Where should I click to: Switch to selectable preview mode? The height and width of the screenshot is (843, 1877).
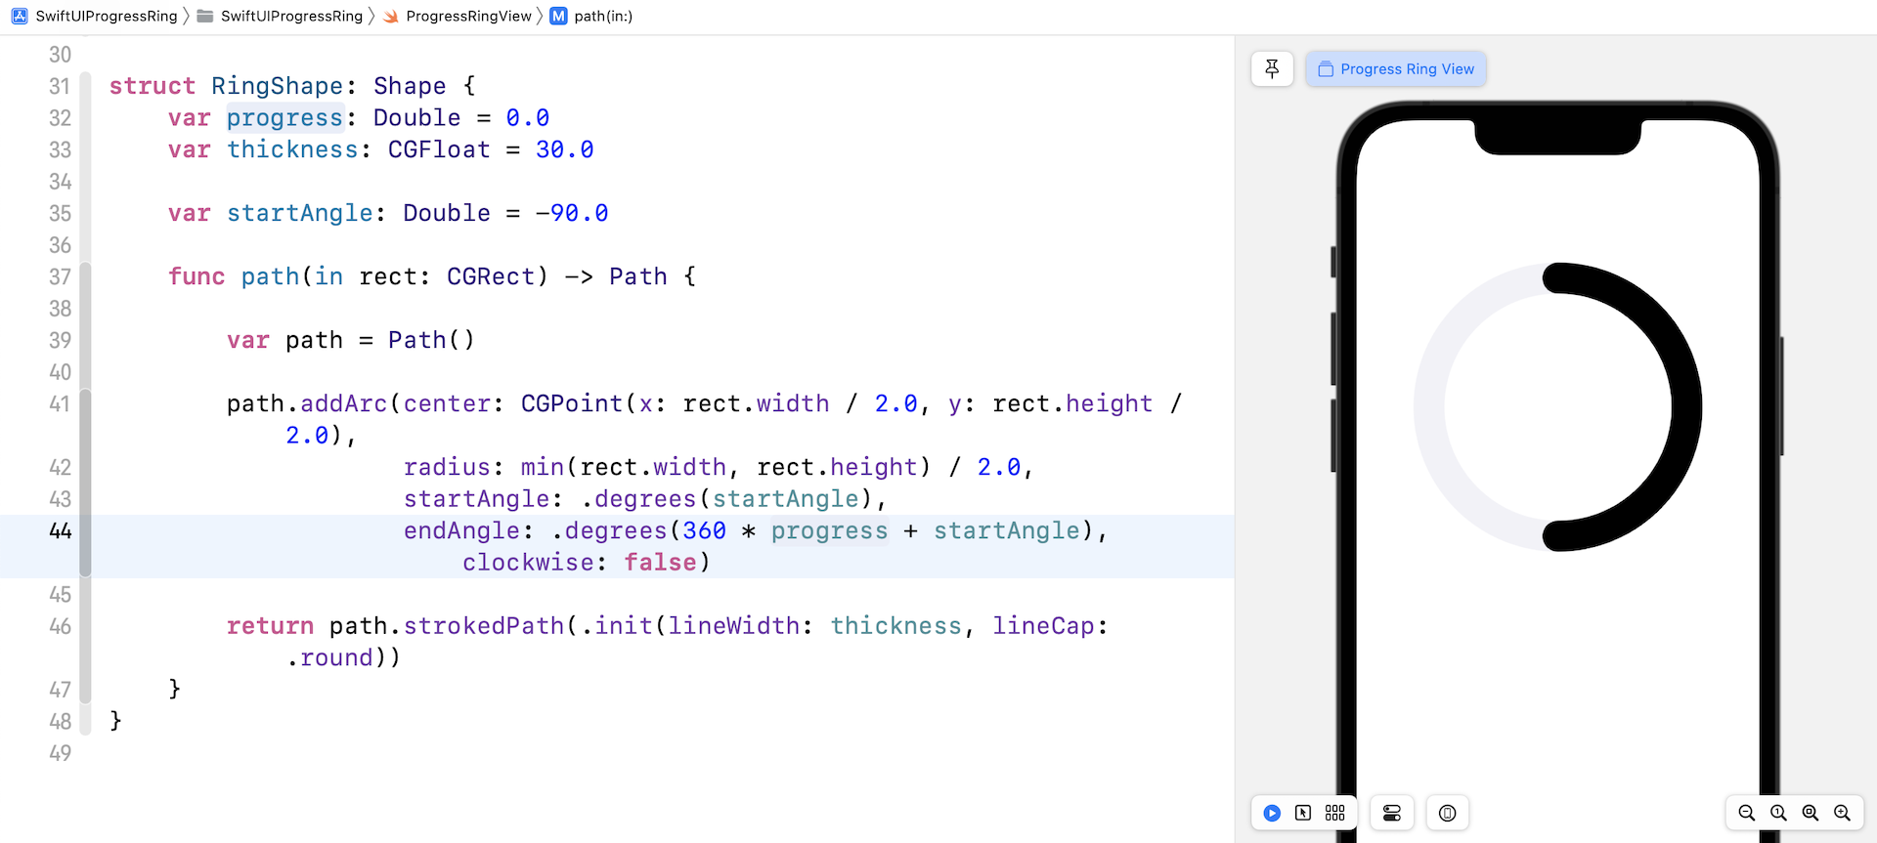click(x=1303, y=813)
